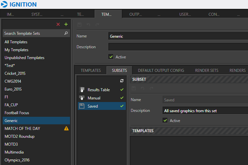
Task: Click the red delete template set icon
Action: point(58,24)
